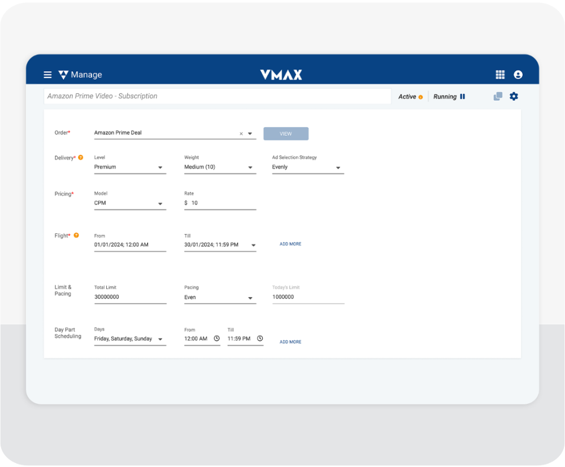Expand the Order dropdown arrow

click(250, 134)
